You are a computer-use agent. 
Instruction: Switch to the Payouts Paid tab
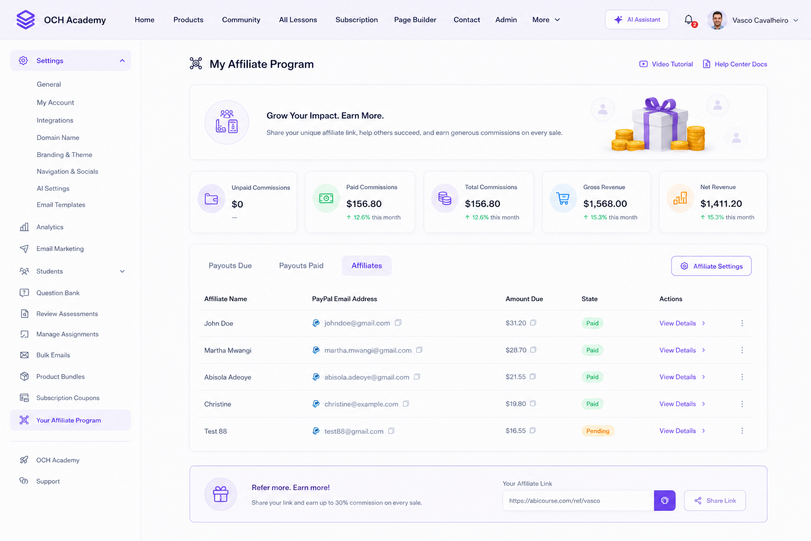[x=301, y=266]
